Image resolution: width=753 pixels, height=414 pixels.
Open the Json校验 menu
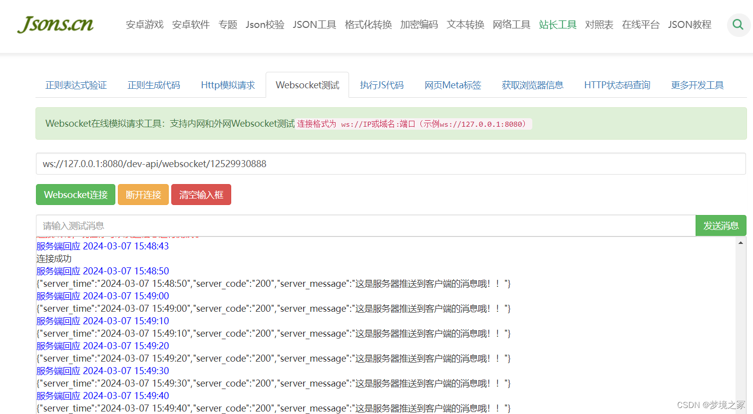click(265, 24)
